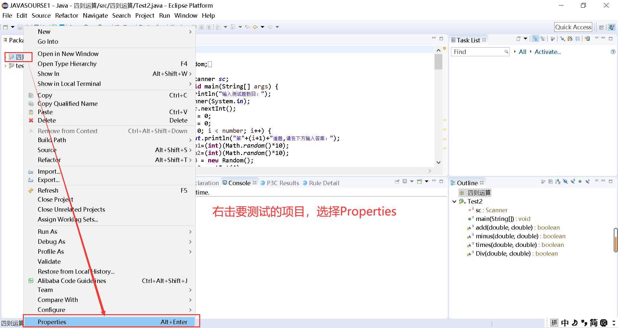The width and height of the screenshot is (618, 328).
Task: Collapse all tasks in Task List
Action: point(578,39)
